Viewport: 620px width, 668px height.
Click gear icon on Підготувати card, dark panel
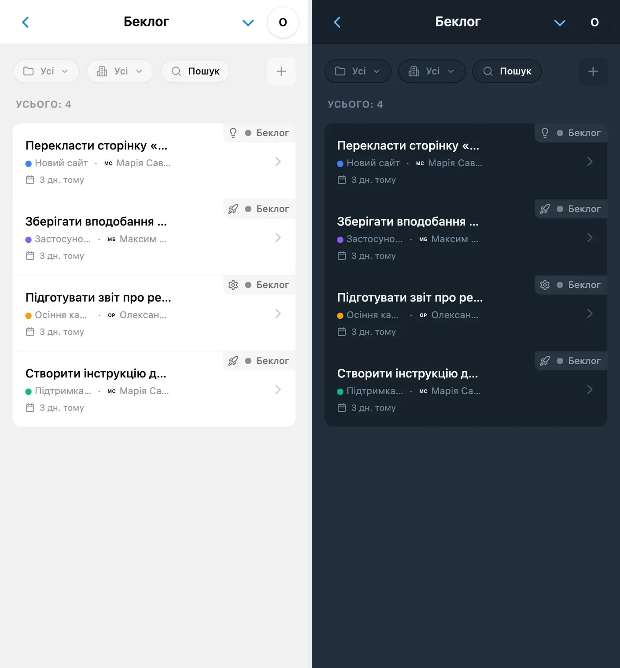point(545,285)
